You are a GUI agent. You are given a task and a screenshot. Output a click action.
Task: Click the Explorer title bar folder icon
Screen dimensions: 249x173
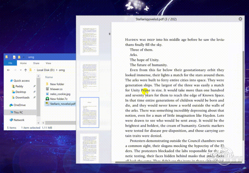tap(6, 57)
